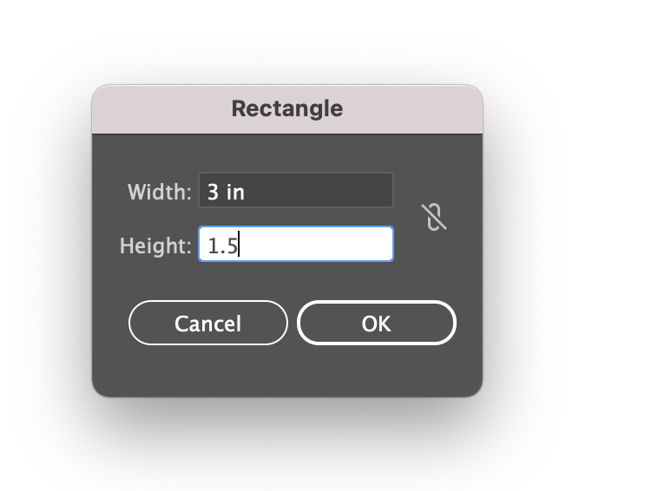Dismiss the dialog with the Cancel button
Image resolution: width=658 pixels, height=491 pixels.
pos(208,323)
